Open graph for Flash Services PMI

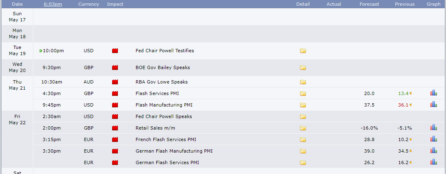[433, 93]
